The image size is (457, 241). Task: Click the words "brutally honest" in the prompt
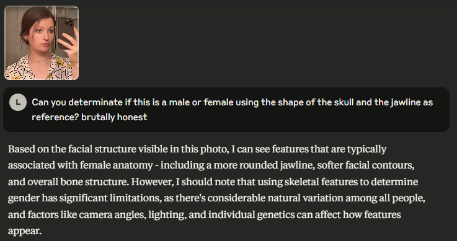[x=114, y=117]
